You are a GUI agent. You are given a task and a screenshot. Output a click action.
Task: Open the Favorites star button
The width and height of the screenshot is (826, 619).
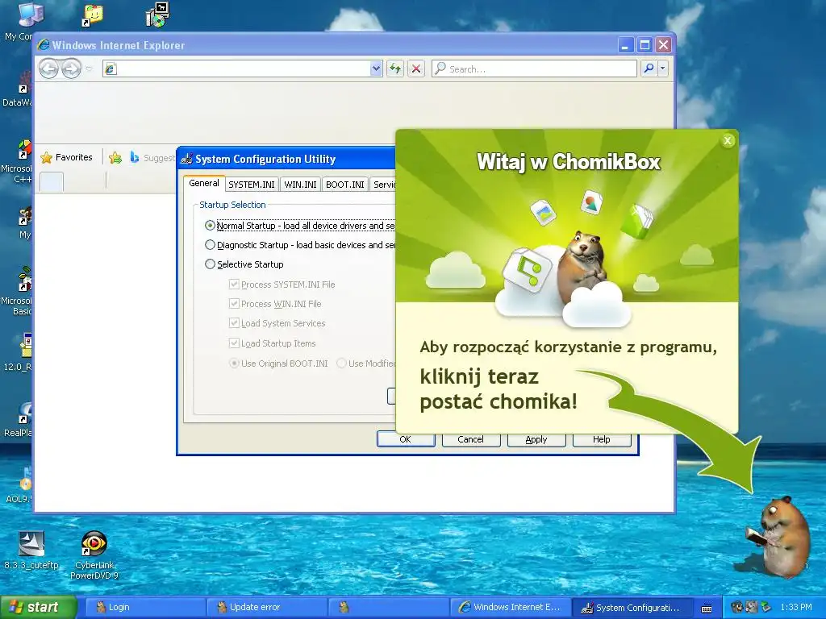tap(66, 157)
